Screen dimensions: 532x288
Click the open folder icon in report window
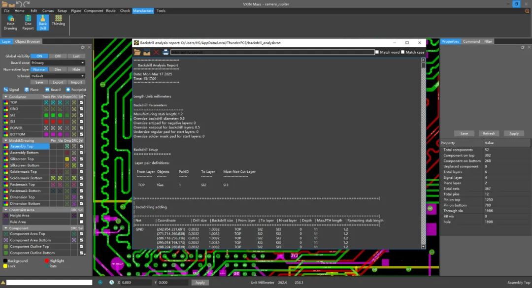point(137,52)
